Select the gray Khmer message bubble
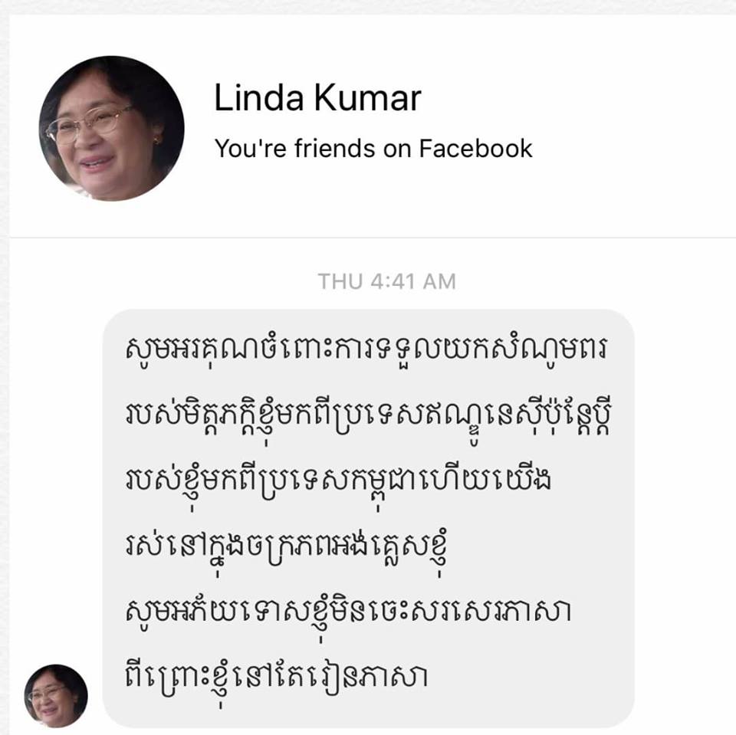The image size is (736, 735). pyautogui.click(x=369, y=518)
